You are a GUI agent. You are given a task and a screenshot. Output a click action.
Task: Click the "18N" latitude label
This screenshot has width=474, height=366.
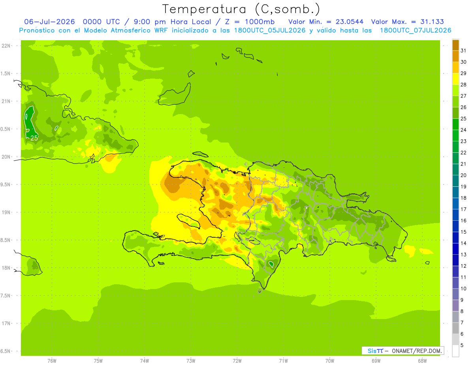point(6,268)
